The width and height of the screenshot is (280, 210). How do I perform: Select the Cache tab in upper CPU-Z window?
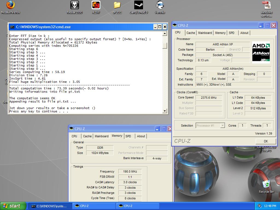(191, 33)
